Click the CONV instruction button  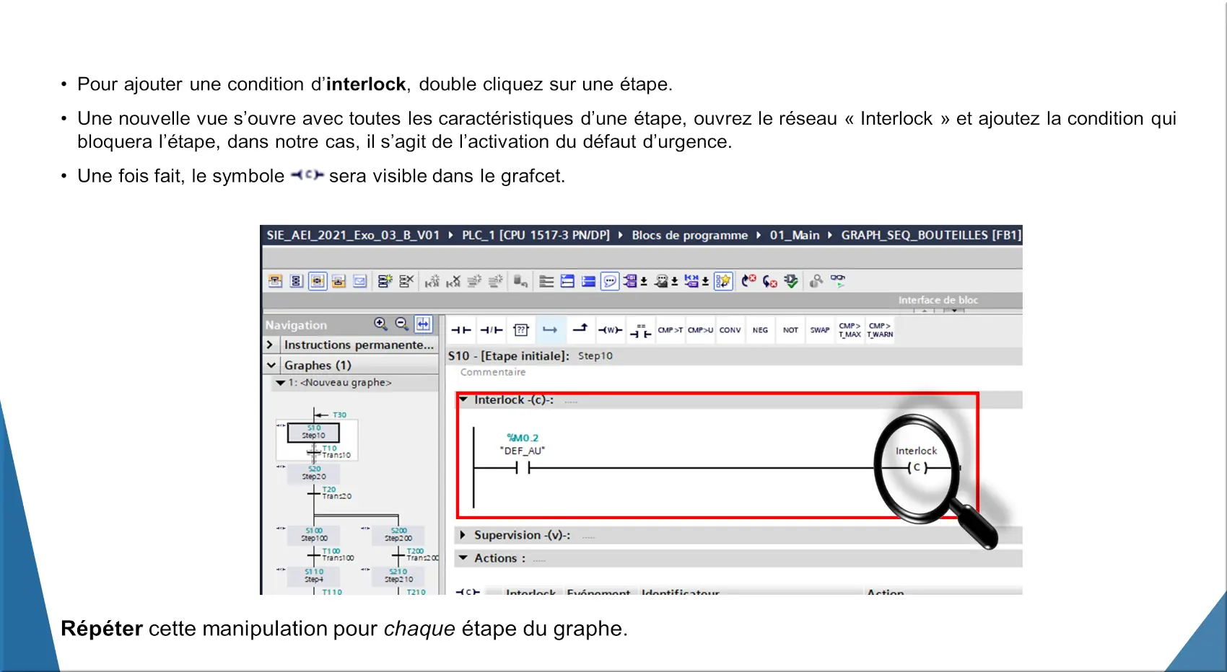pyautogui.click(x=730, y=330)
